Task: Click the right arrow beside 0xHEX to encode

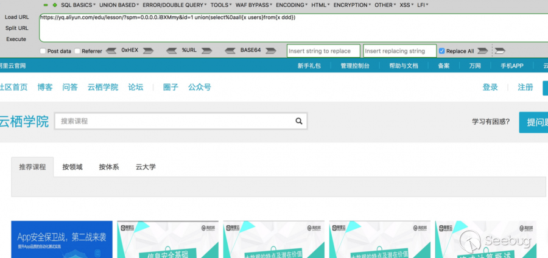Action: click(x=148, y=51)
